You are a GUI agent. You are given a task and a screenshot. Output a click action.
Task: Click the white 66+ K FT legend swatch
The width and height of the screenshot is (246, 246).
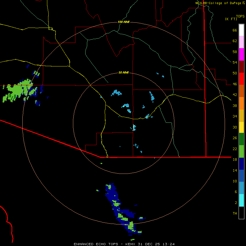241,30
